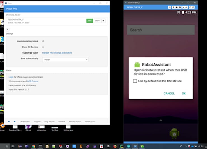Viewport: 207px width, 149px height.
Task: Tap the up chevron to open app drawer
Action: coord(161,120)
